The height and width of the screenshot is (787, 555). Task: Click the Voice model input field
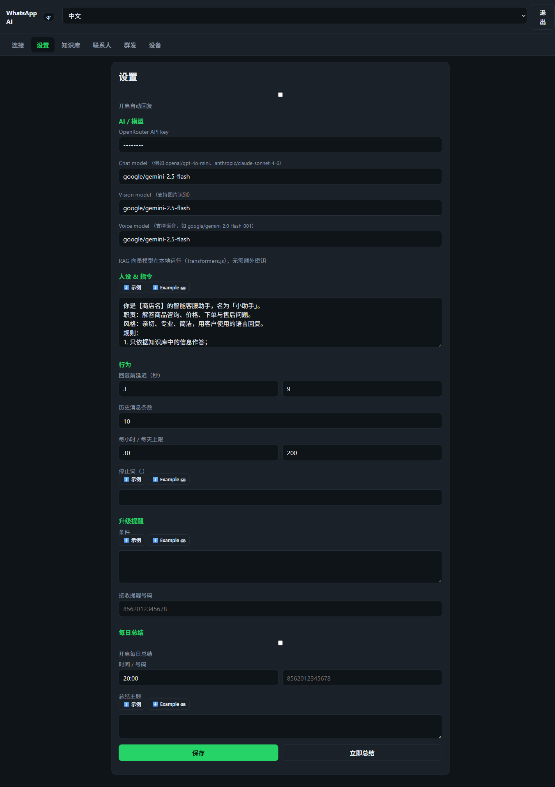[x=280, y=239]
